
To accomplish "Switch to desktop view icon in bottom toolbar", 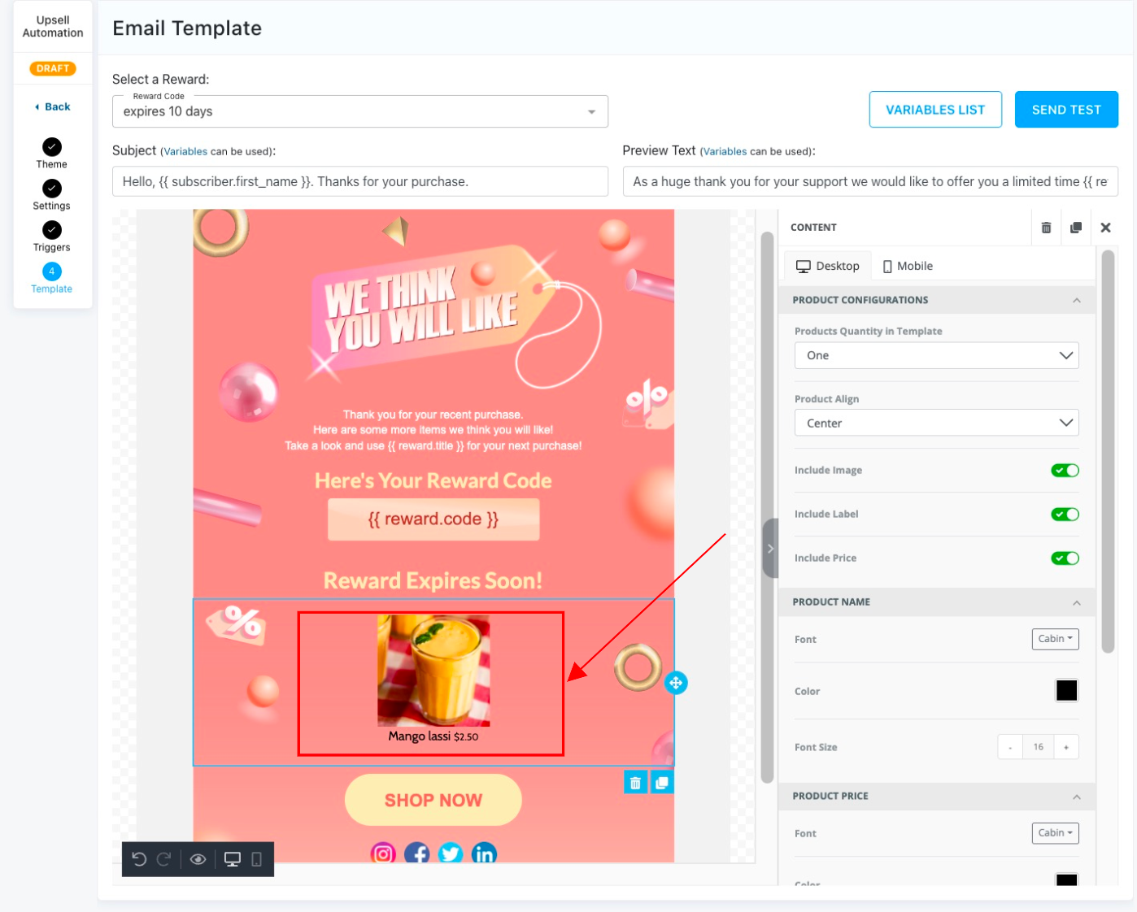I will tap(233, 859).
